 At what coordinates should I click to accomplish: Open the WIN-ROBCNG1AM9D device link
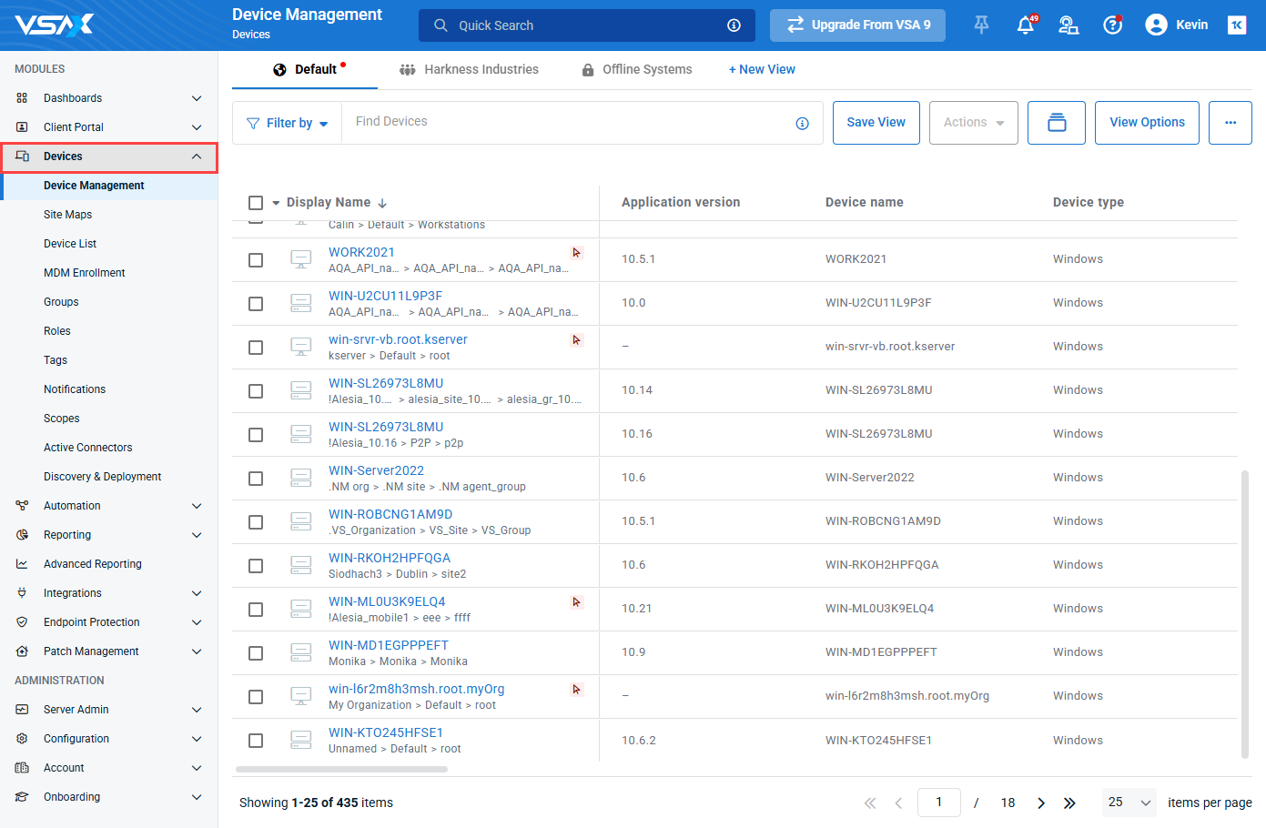point(390,514)
